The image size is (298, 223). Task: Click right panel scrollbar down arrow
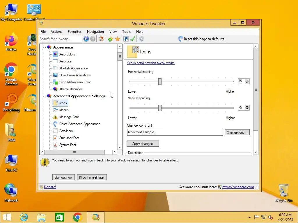[x=256, y=152]
